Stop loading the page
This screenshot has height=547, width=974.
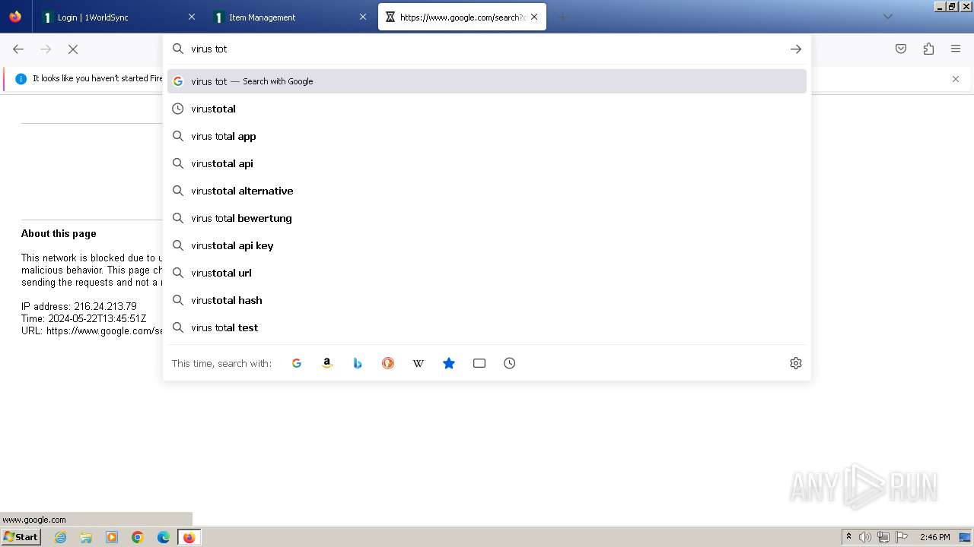(x=73, y=49)
